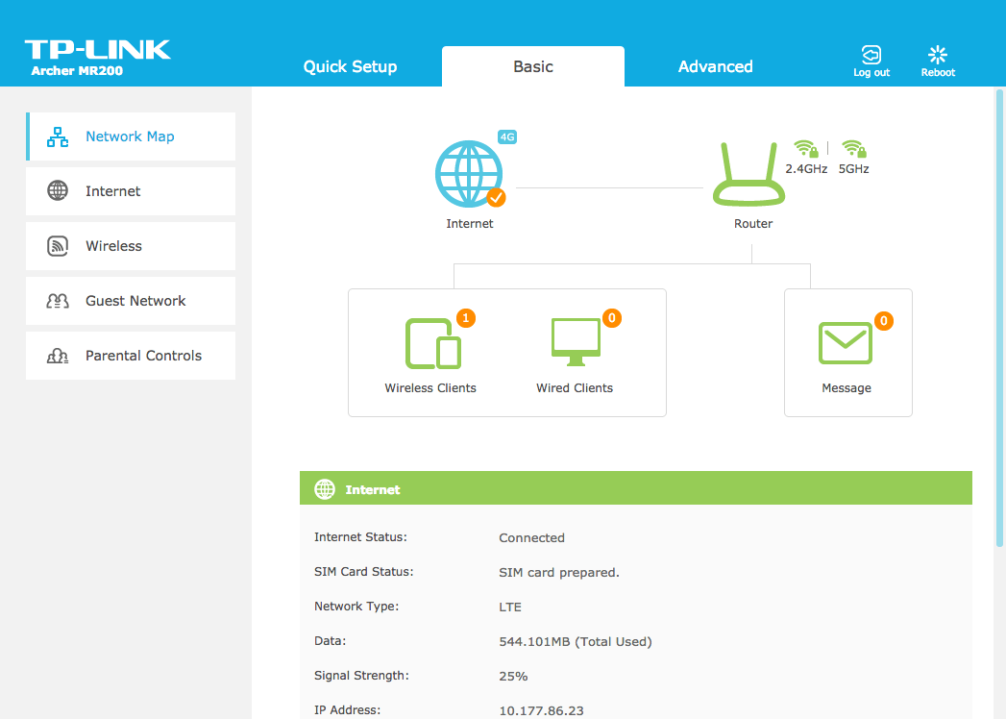Viewport: 1006px width, 719px height.
Task: Select the Basic tab
Action: pos(533,66)
